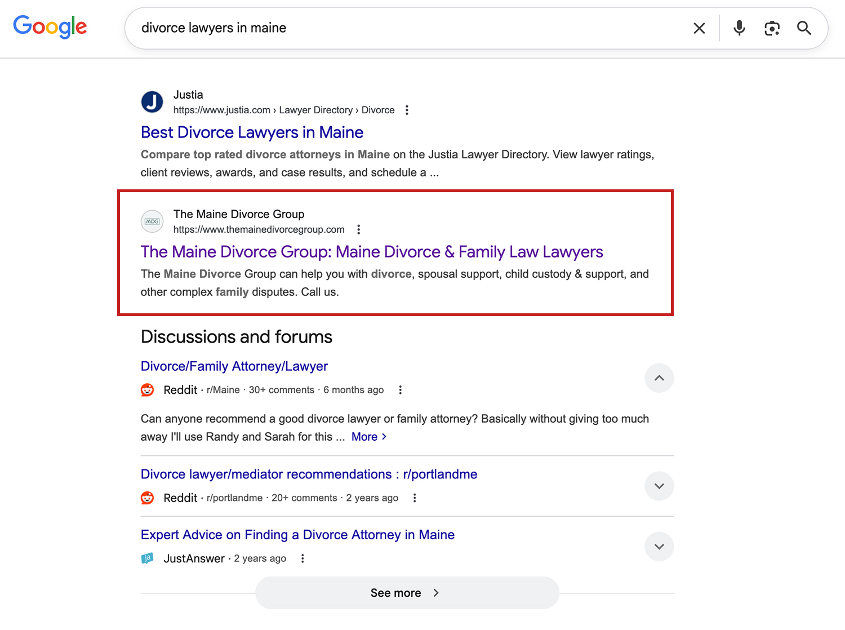Open three-dot menu for r/portlandme Reddit post
Image resolution: width=845 pixels, height=630 pixels.
(x=415, y=498)
